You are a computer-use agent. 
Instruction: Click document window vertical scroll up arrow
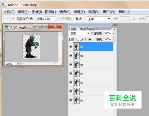(60, 34)
